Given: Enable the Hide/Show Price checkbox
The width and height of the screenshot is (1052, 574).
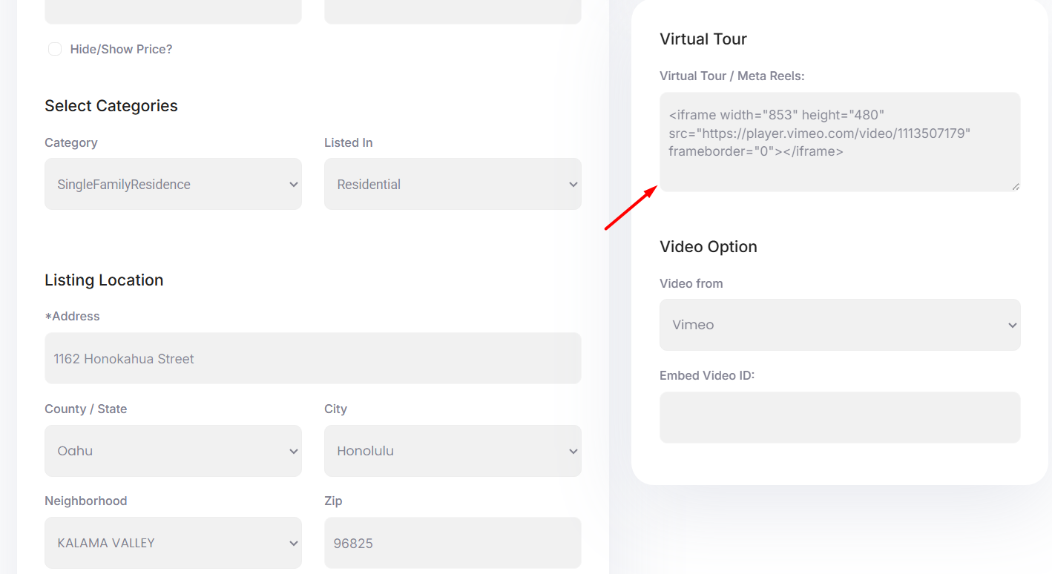Looking at the screenshot, I should [55, 49].
